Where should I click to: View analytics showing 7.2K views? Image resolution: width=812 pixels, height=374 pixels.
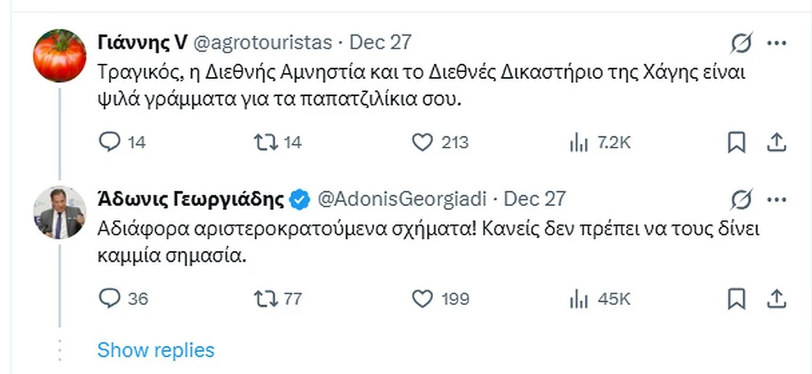(579, 143)
